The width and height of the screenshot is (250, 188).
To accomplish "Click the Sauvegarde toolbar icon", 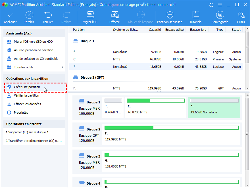I will pos(220,15).
